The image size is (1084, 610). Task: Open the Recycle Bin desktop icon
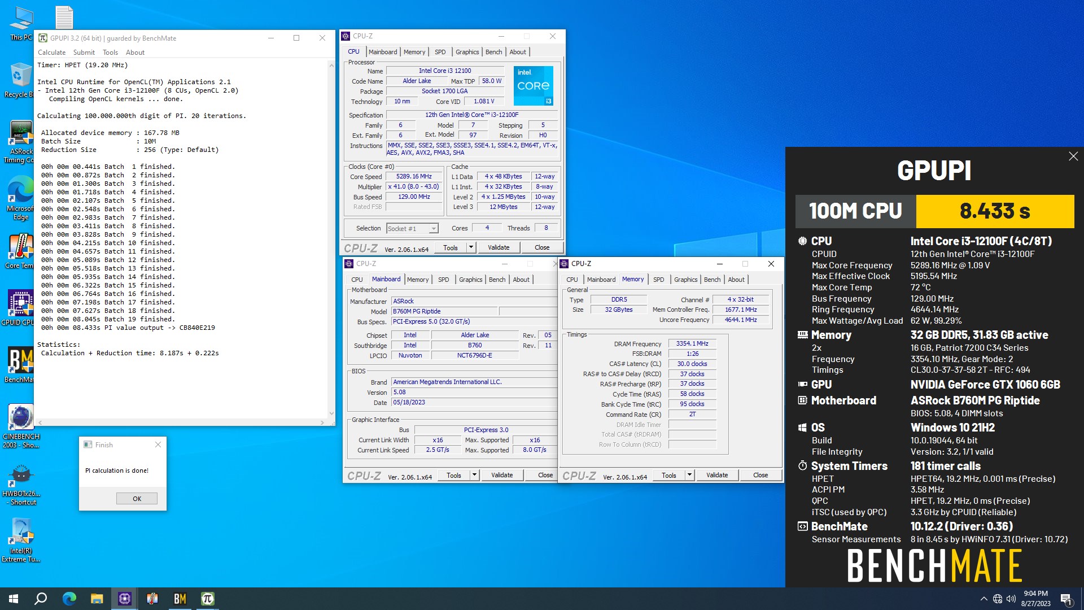pos(20,80)
